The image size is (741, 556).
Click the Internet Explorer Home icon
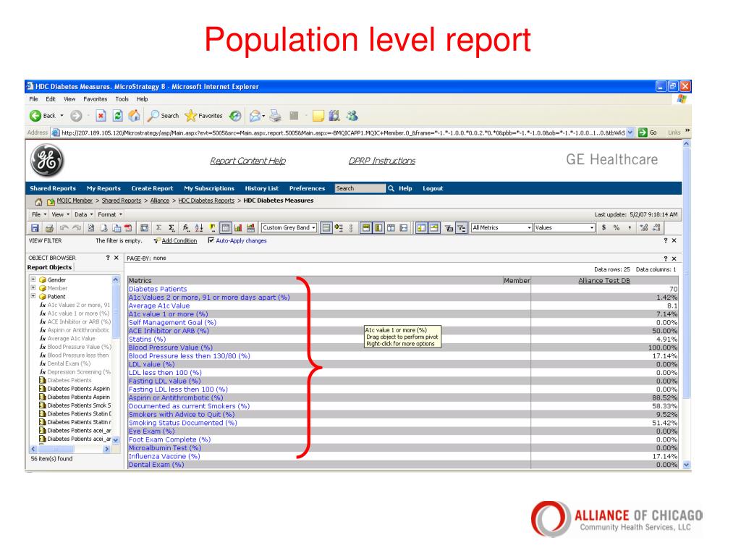135,116
